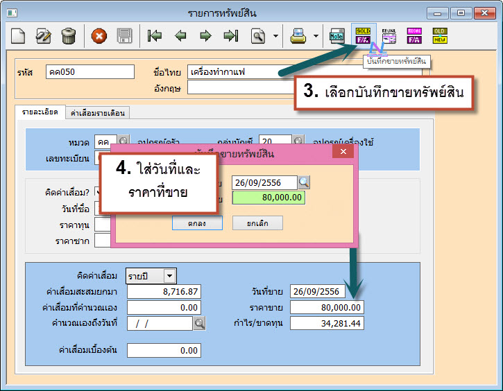This screenshot has height=391, width=503.
Task: Click the Search magnifier toolbar icon
Action: (x=258, y=36)
